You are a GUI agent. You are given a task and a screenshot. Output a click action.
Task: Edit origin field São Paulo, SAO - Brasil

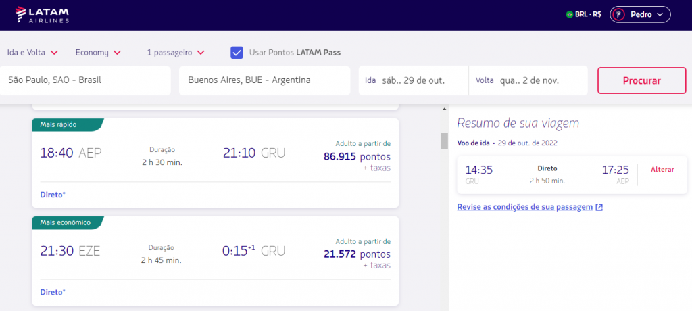click(84, 80)
